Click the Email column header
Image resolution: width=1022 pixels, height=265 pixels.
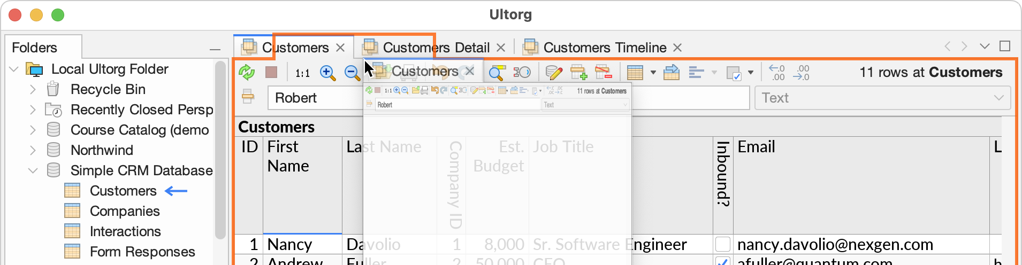click(x=861, y=185)
